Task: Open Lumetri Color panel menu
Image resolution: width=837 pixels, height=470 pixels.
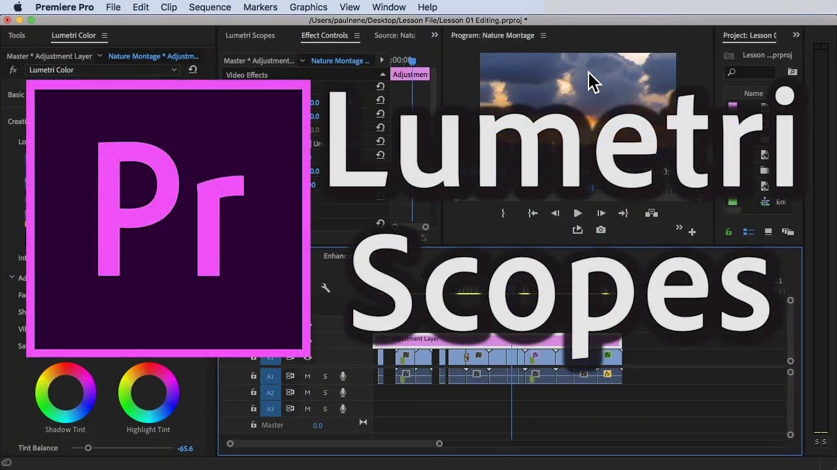Action: [x=104, y=36]
